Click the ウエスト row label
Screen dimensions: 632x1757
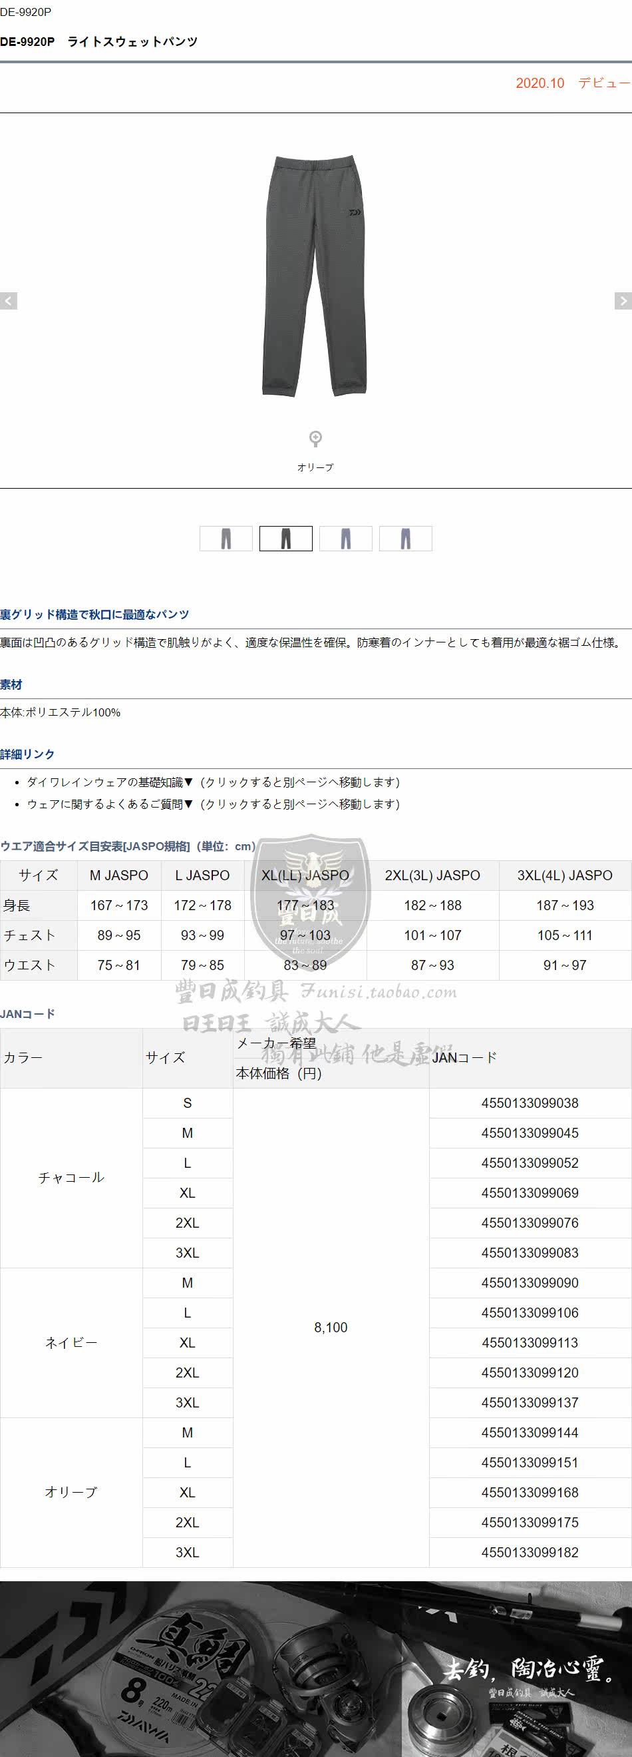(39, 966)
